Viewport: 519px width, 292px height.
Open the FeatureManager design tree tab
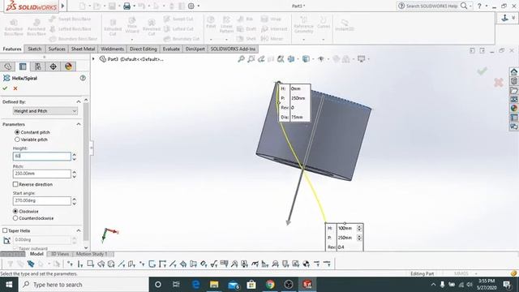click(x=8, y=67)
